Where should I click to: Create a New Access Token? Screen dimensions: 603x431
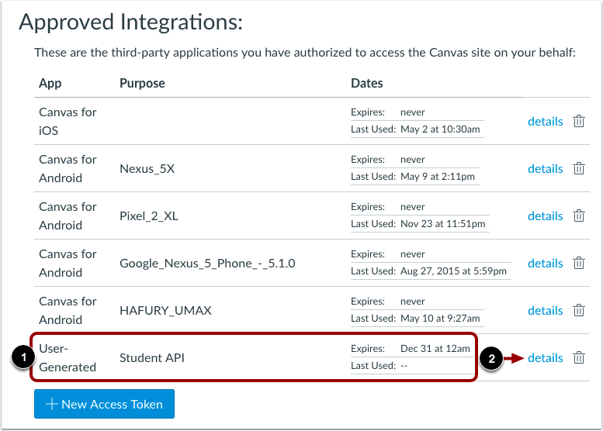[104, 404]
